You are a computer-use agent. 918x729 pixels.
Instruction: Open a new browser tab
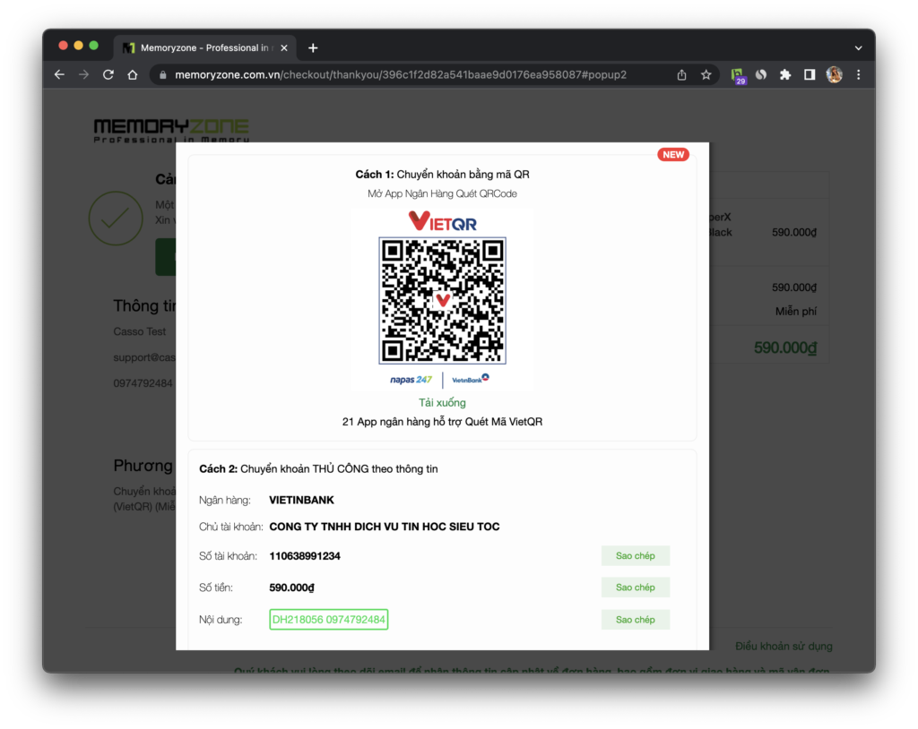click(x=313, y=48)
